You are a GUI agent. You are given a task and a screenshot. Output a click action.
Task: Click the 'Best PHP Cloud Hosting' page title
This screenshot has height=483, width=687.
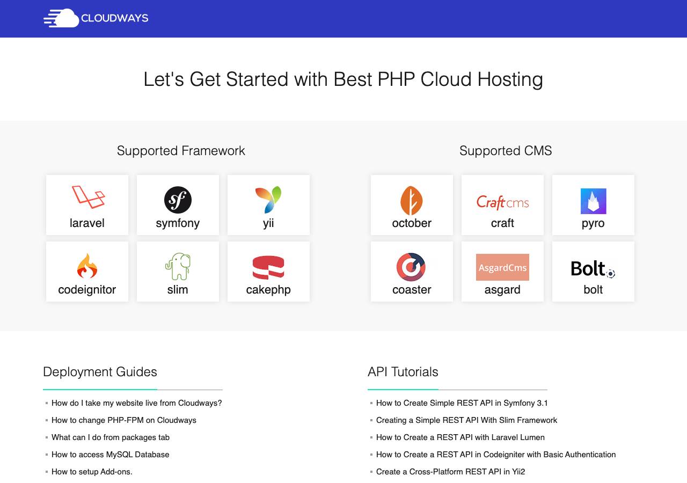pyautogui.click(x=343, y=79)
